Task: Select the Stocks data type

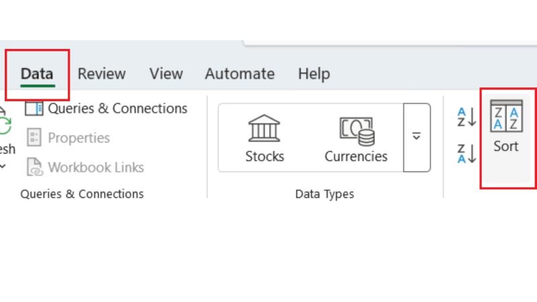Action: (264, 138)
